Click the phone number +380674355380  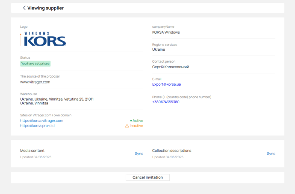coord(166,102)
